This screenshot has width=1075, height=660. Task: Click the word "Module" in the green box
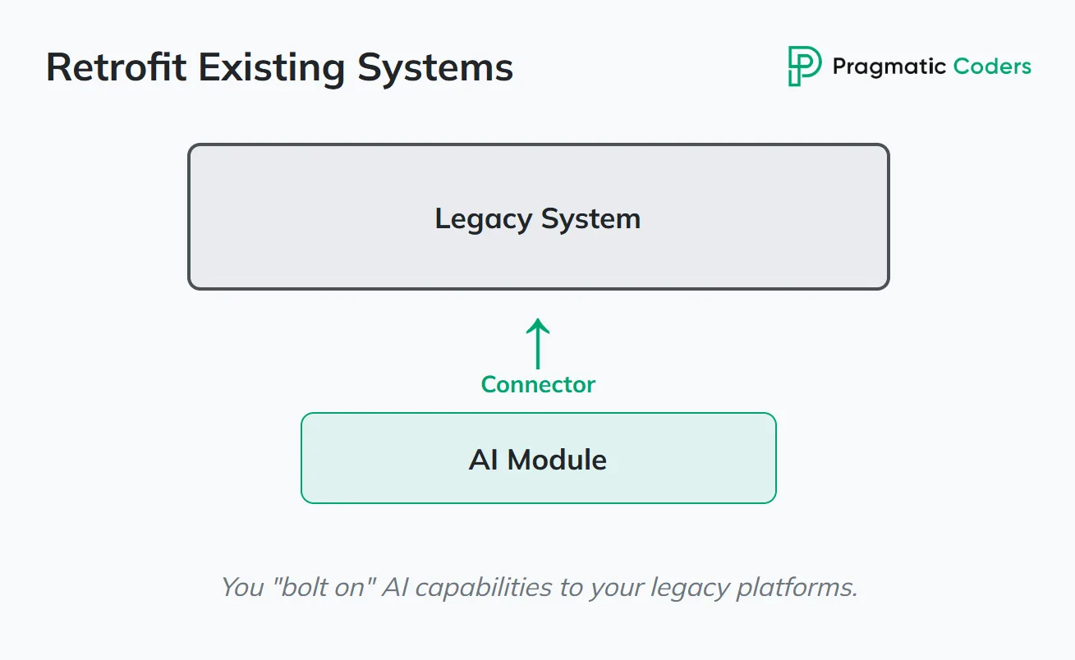click(557, 459)
